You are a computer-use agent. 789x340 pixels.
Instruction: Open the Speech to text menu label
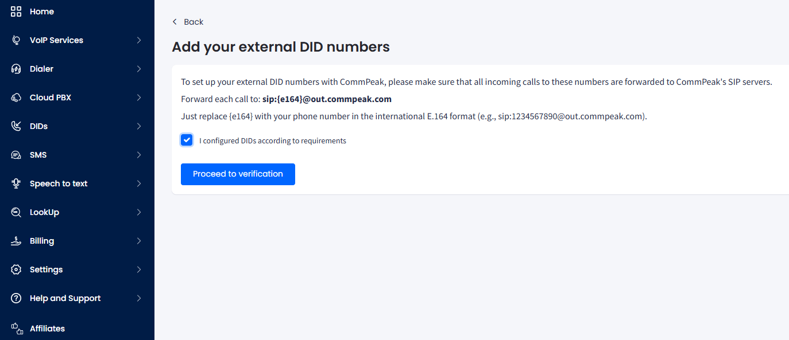coord(59,183)
